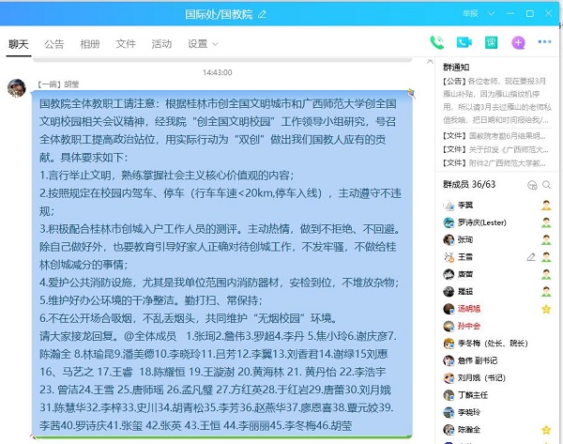
Task: Close the group chat window
Action: (548, 14)
